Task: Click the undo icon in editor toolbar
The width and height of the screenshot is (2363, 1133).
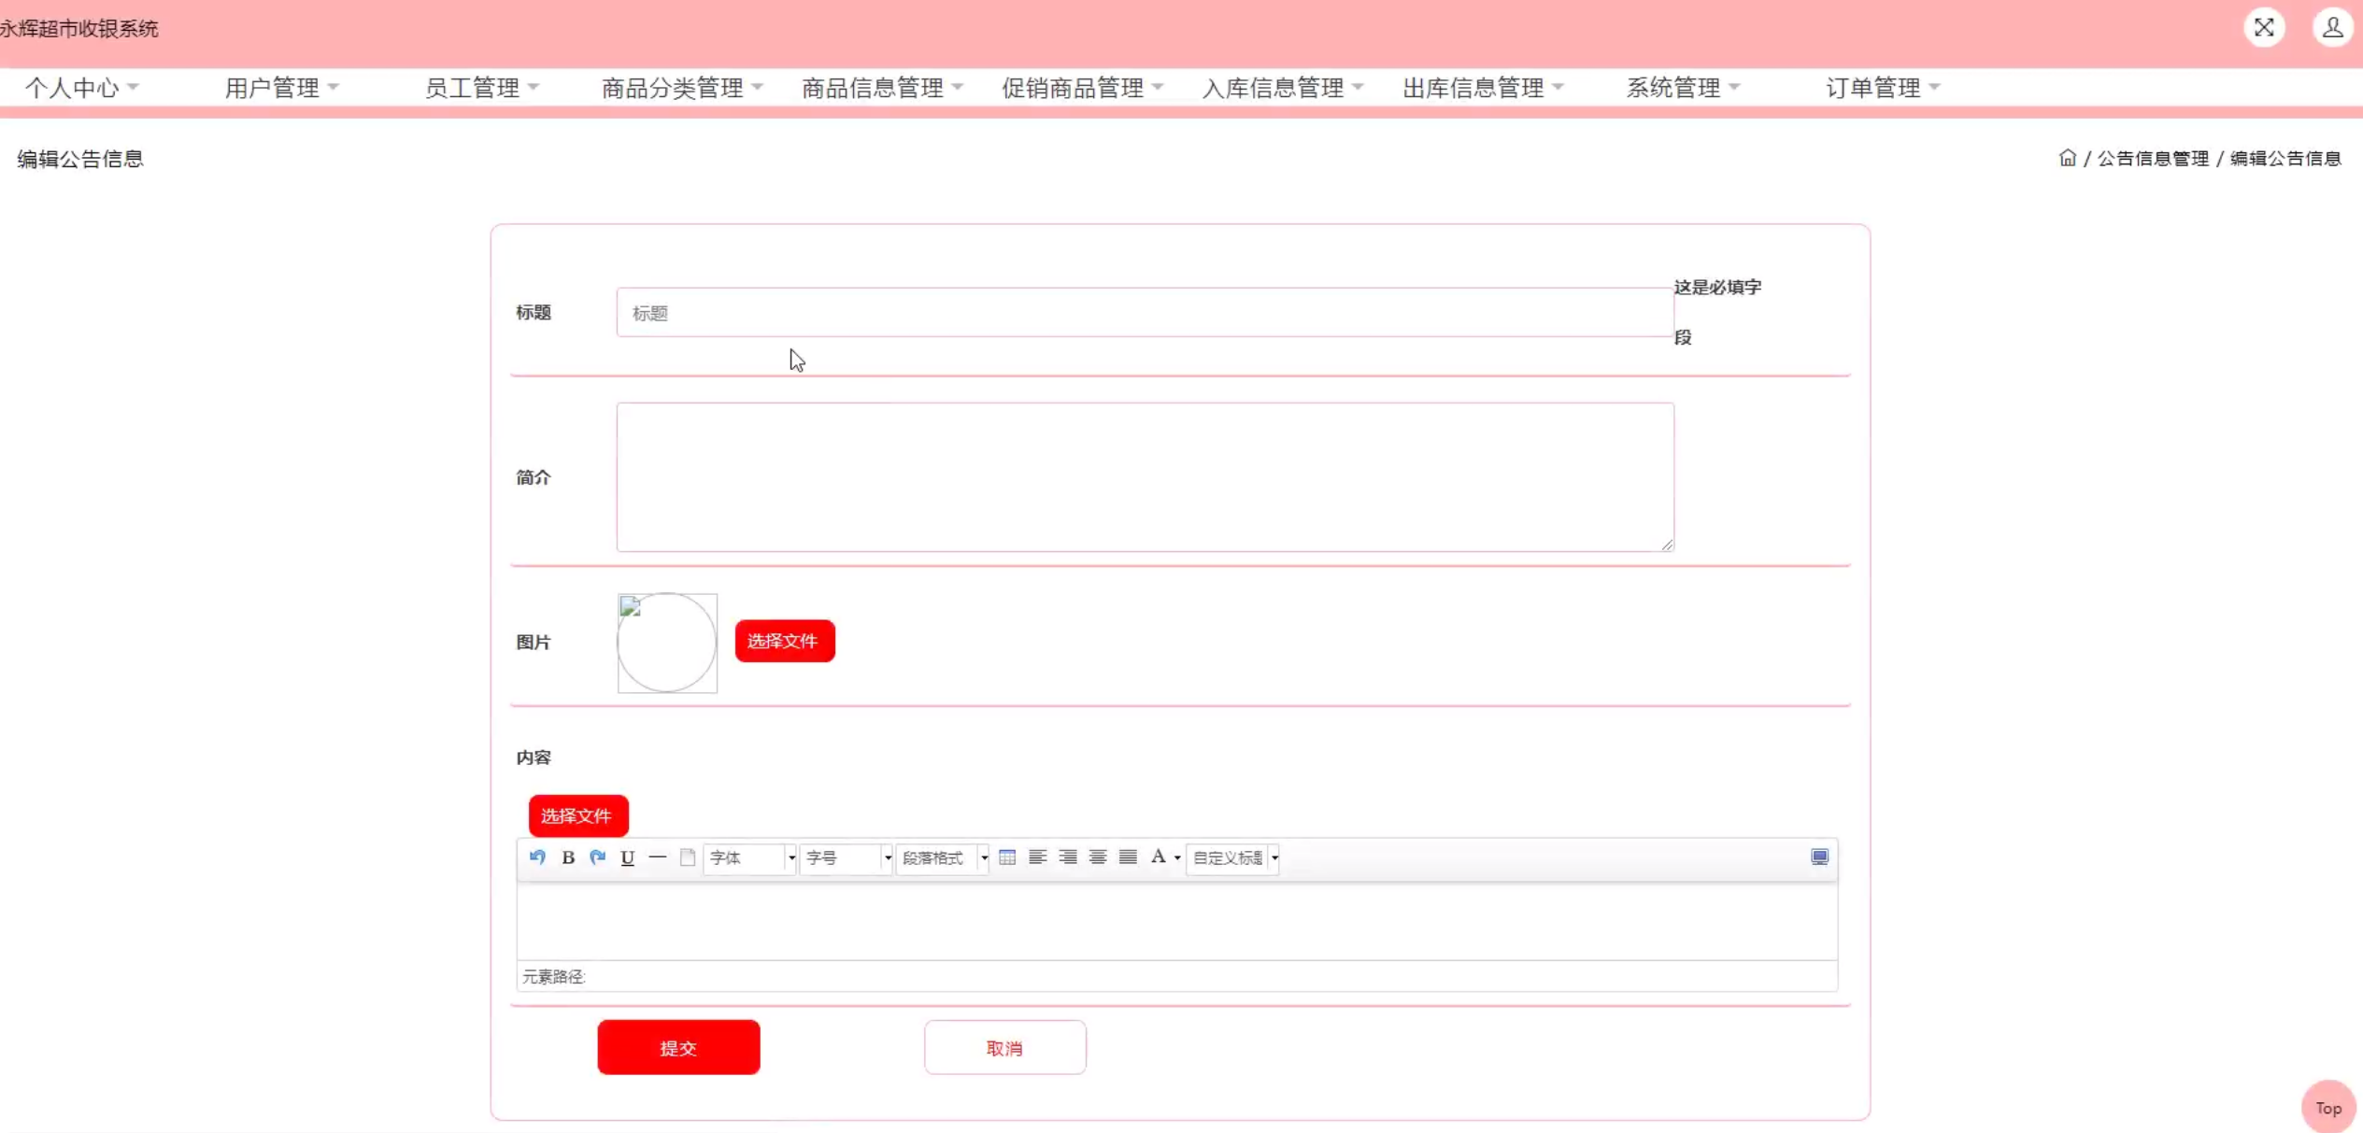Action: click(537, 857)
